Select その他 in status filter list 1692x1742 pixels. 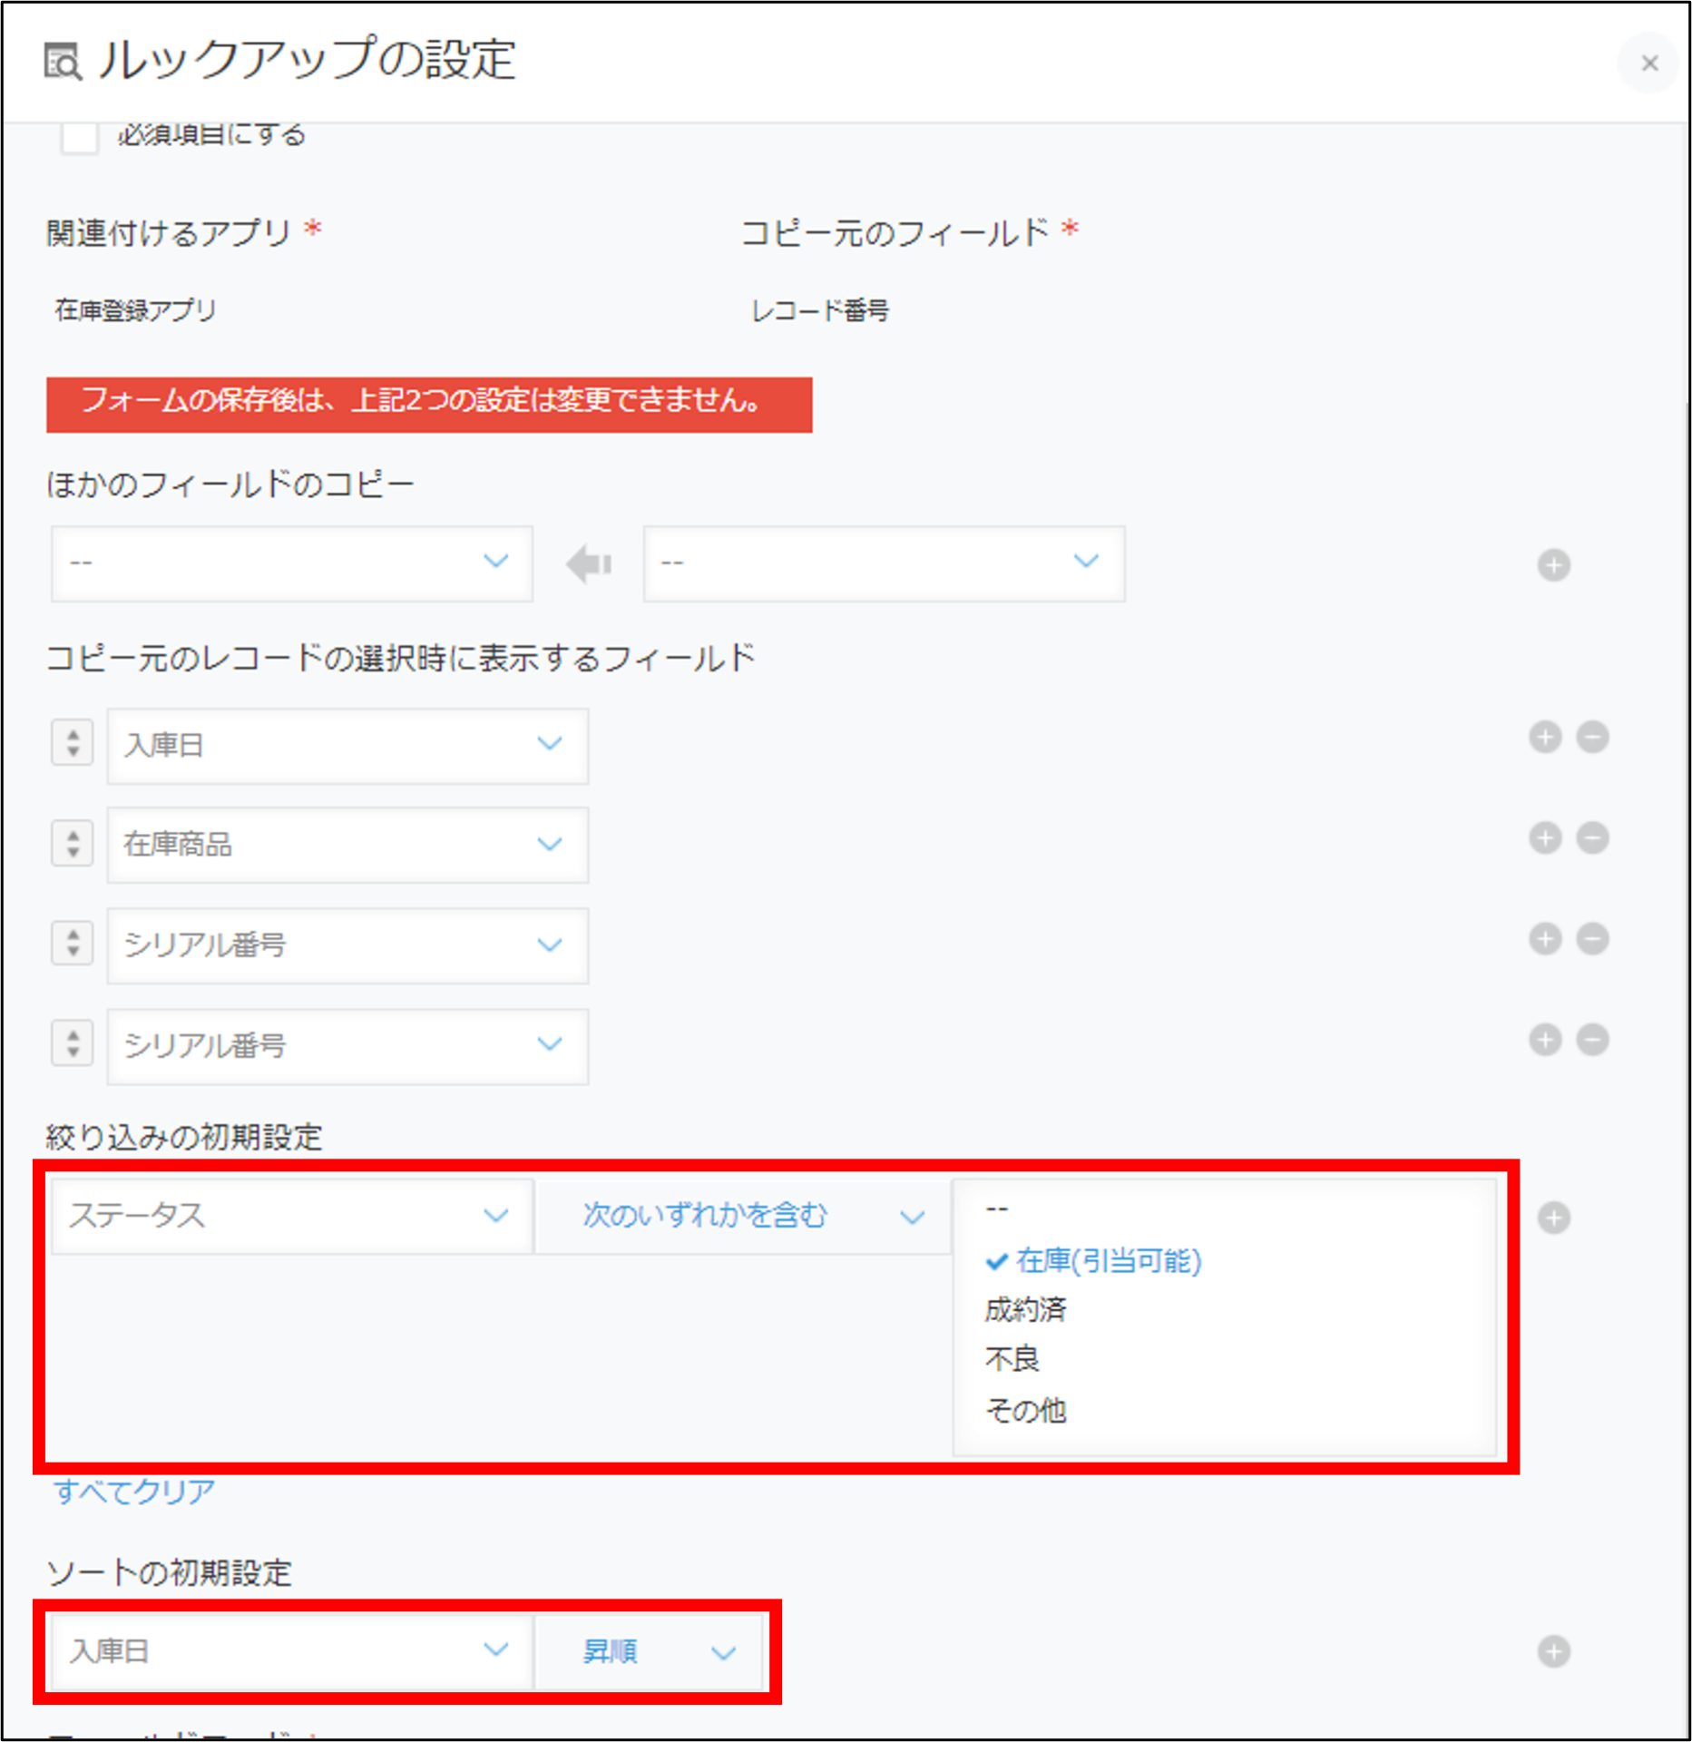[x=1026, y=1410]
